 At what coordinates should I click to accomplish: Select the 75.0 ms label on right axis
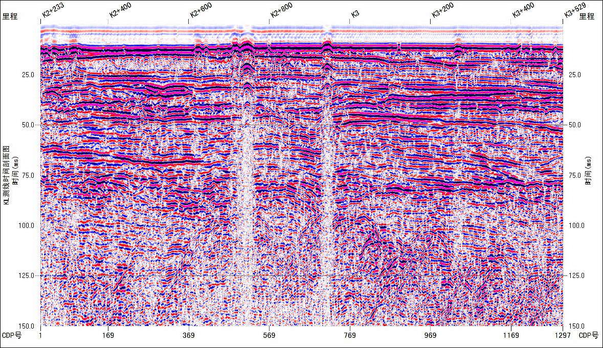point(575,175)
